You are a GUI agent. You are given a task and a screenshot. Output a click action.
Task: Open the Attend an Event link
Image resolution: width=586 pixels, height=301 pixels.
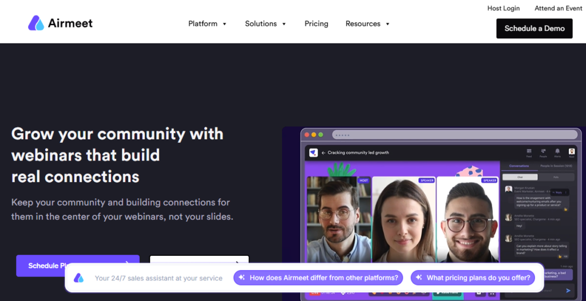[x=559, y=8]
